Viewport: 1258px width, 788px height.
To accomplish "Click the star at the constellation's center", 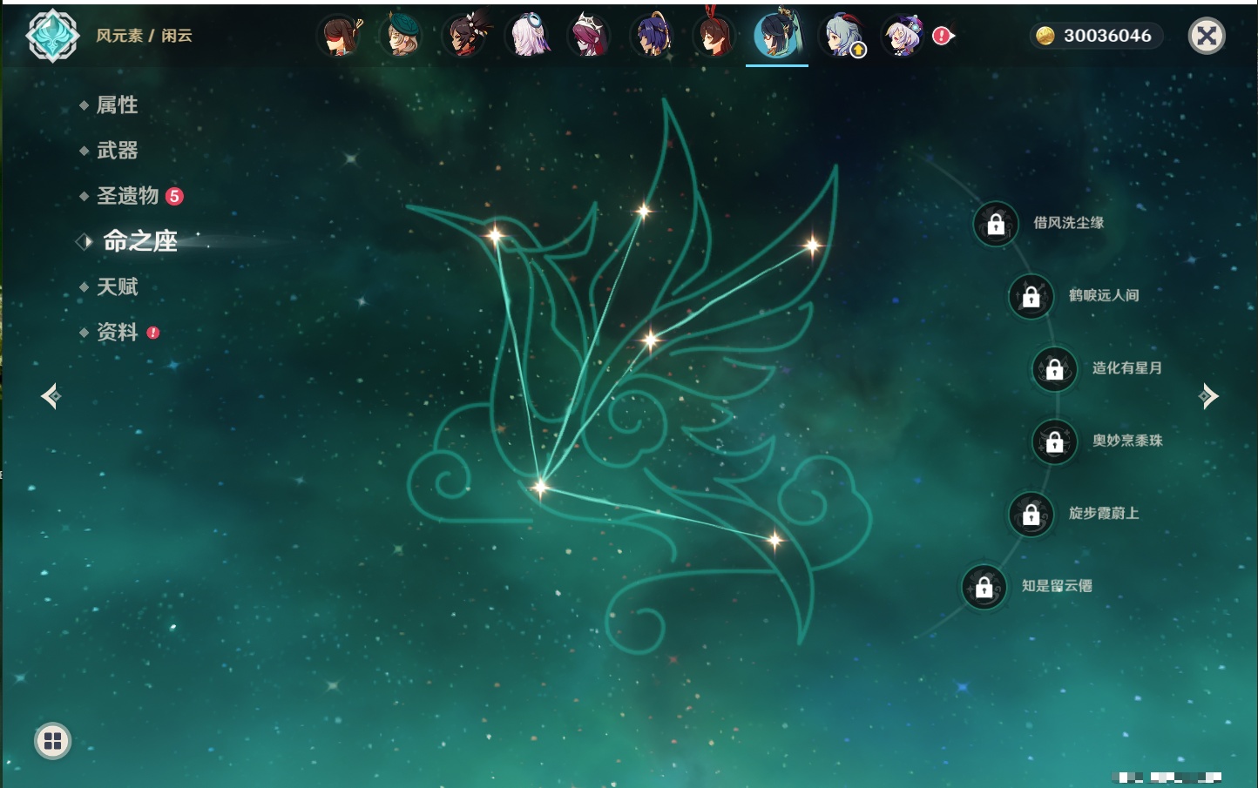I will 650,340.
